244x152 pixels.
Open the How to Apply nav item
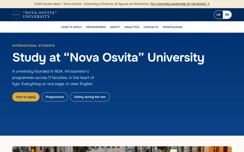[x=72, y=27]
